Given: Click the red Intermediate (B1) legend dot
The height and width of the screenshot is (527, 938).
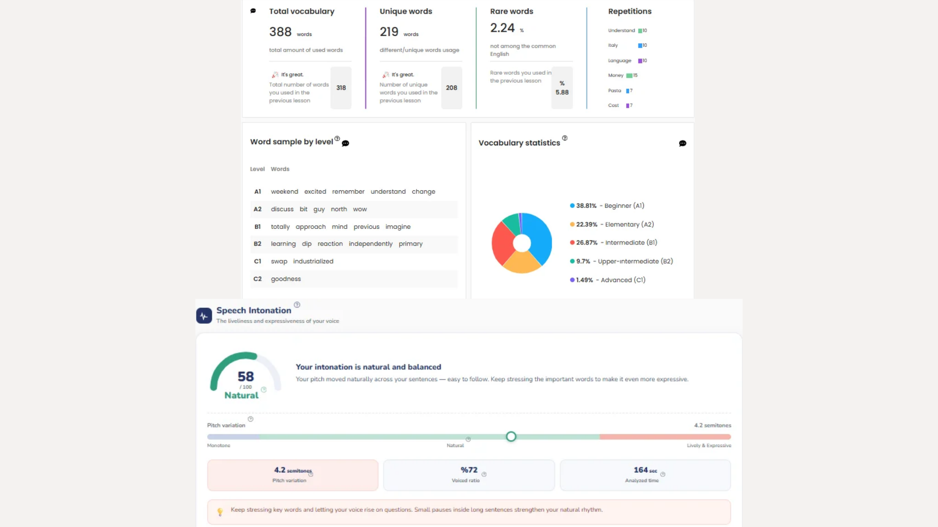Looking at the screenshot, I should [572, 243].
